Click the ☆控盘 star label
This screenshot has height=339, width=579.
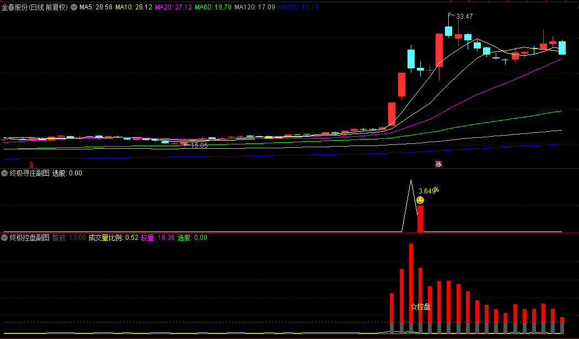pyautogui.click(x=421, y=307)
